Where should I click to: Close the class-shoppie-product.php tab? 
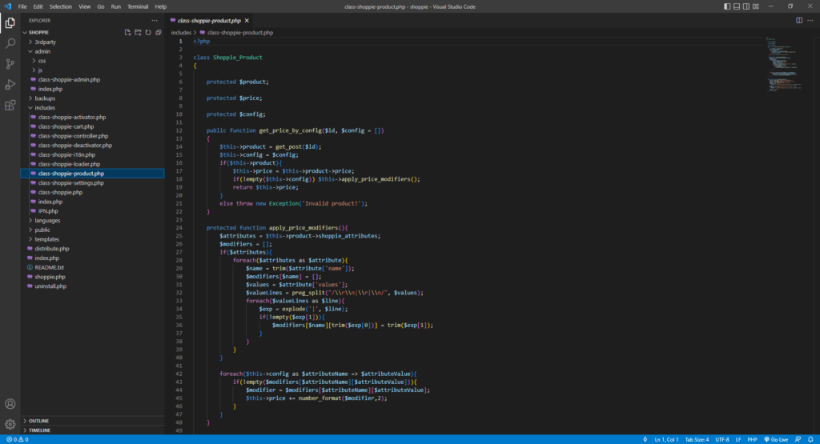click(247, 20)
